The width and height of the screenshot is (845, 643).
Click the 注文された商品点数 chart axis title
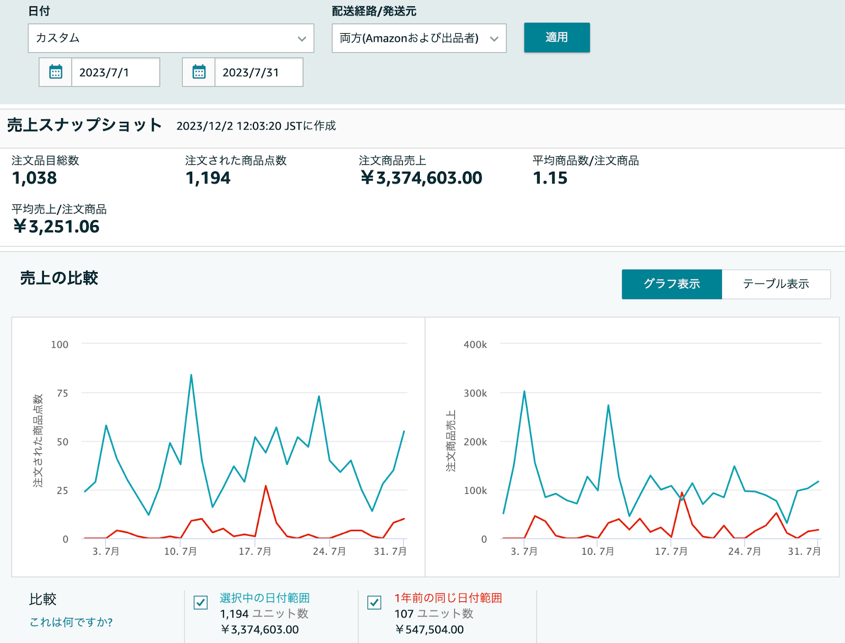coord(38,441)
